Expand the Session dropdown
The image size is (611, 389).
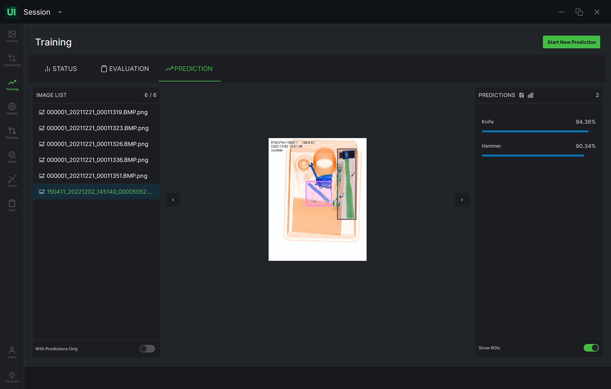click(x=60, y=12)
